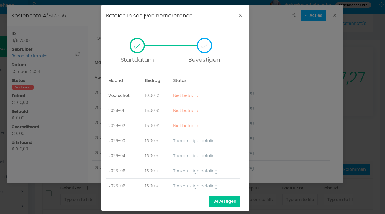Expand the lower sidebar chevron item
The width and height of the screenshot is (385, 214).
22,206
